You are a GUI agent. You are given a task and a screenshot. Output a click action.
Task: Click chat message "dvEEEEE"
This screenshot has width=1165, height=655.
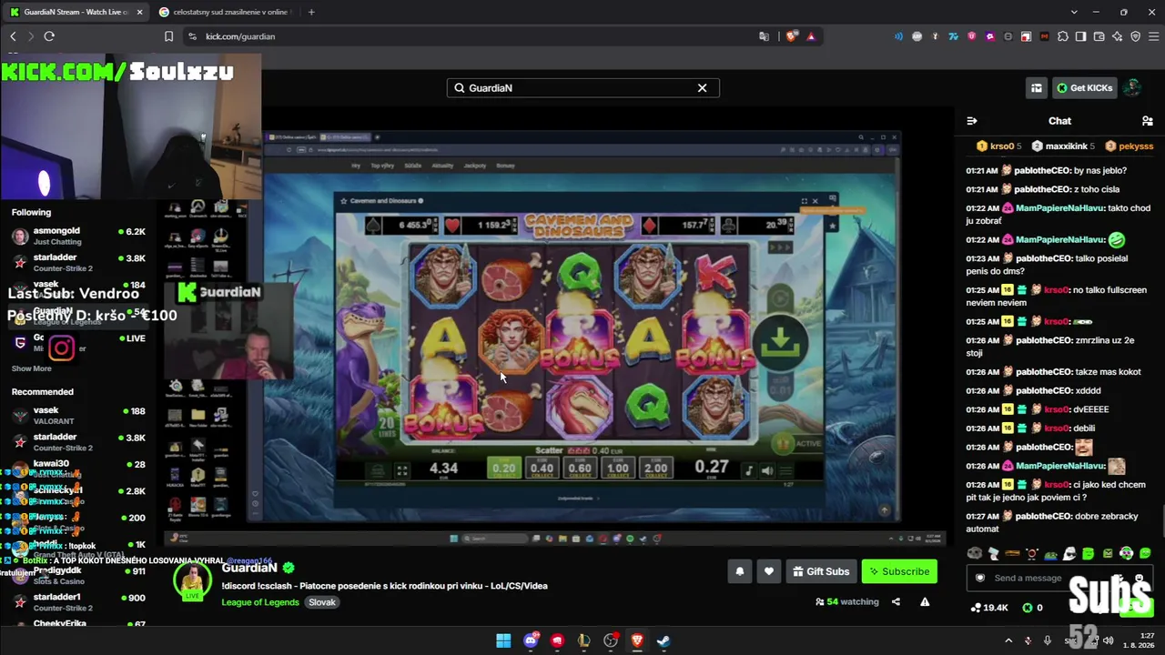pyautogui.click(x=1059, y=409)
